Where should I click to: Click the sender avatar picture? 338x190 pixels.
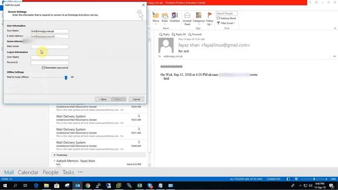pyautogui.click(x=166, y=45)
